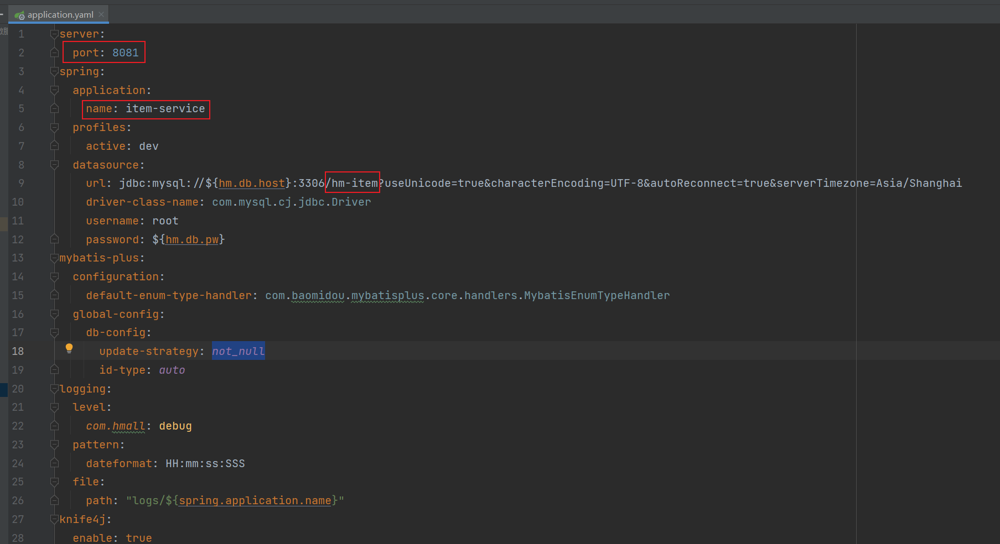This screenshot has height=544, width=1000.
Task: Click the driver-class-name key
Action: point(142,202)
